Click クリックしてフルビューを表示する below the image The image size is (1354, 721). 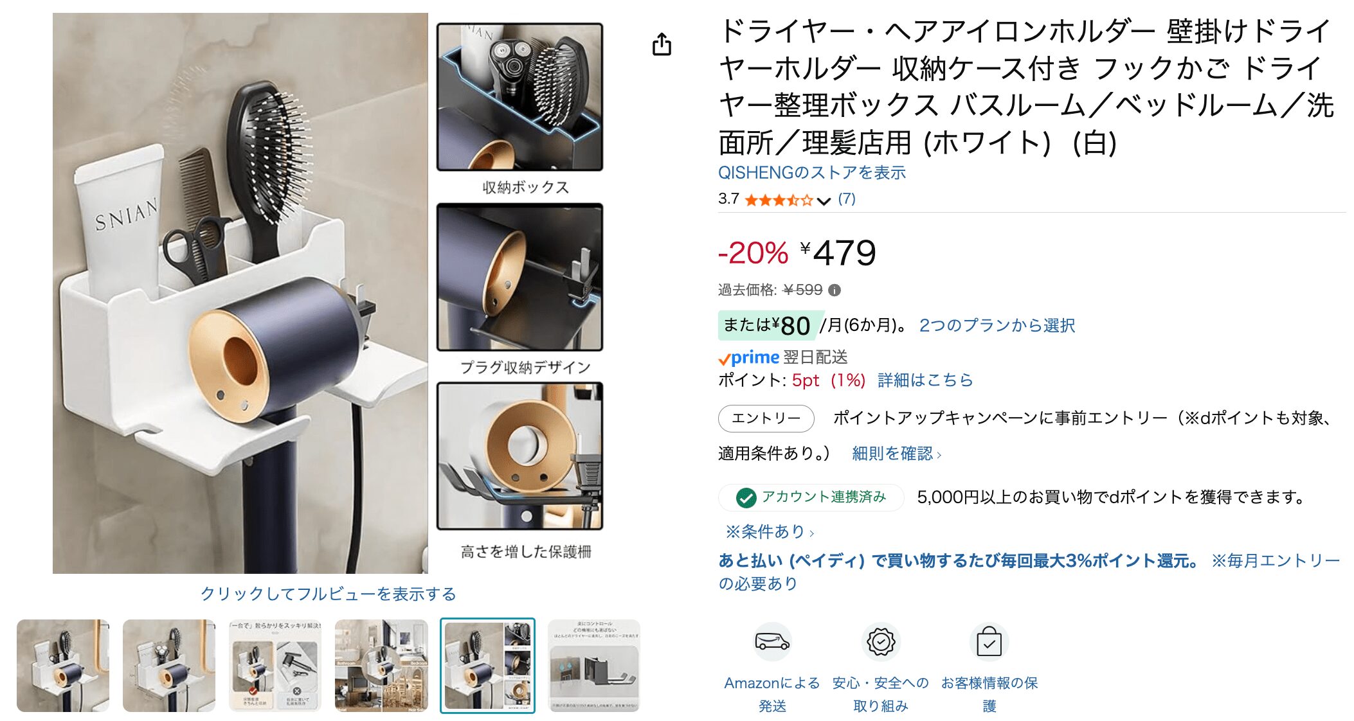click(x=329, y=594)
